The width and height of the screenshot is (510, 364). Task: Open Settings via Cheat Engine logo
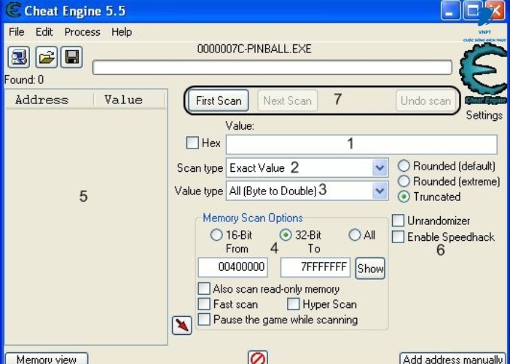tap(484, 73)
